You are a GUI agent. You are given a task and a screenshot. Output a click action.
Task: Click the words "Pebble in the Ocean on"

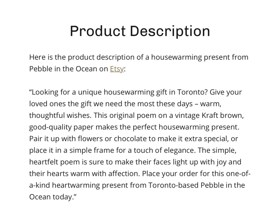69,69
